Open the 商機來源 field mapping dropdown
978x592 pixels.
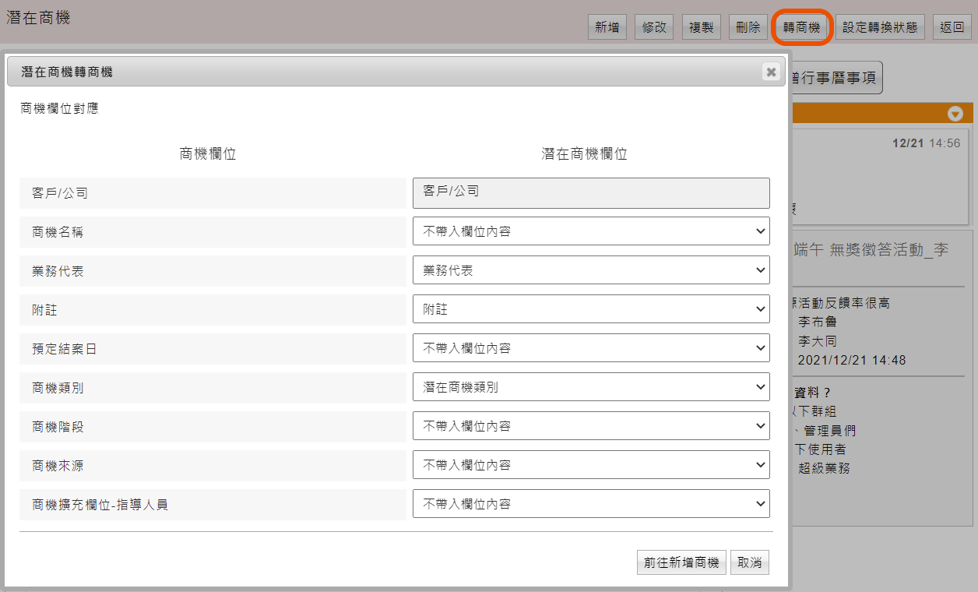tap(591, 465)
